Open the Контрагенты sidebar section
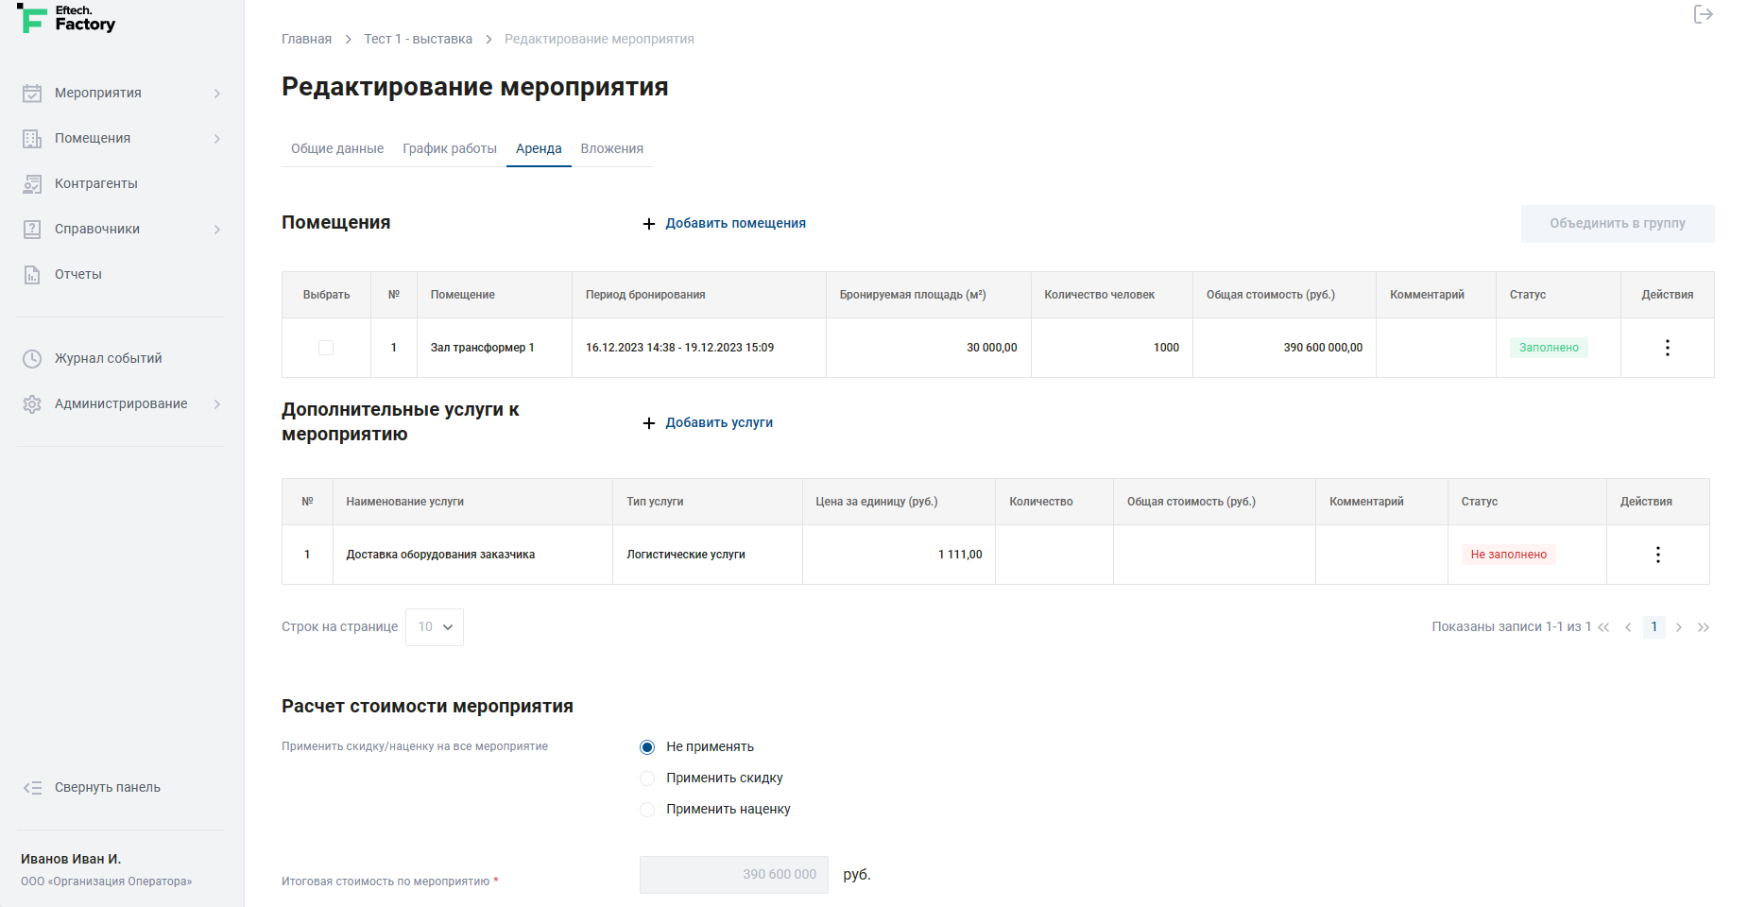The image size is (1748, 907). pyautogui.click(x=95, y=183)
